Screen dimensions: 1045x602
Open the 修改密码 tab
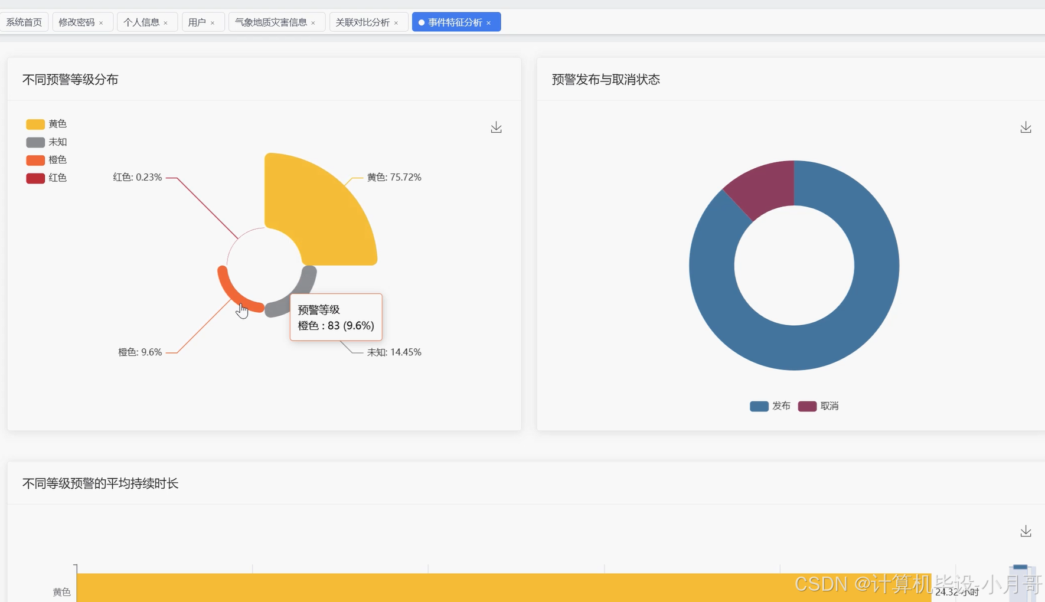[x=77, y=22]
